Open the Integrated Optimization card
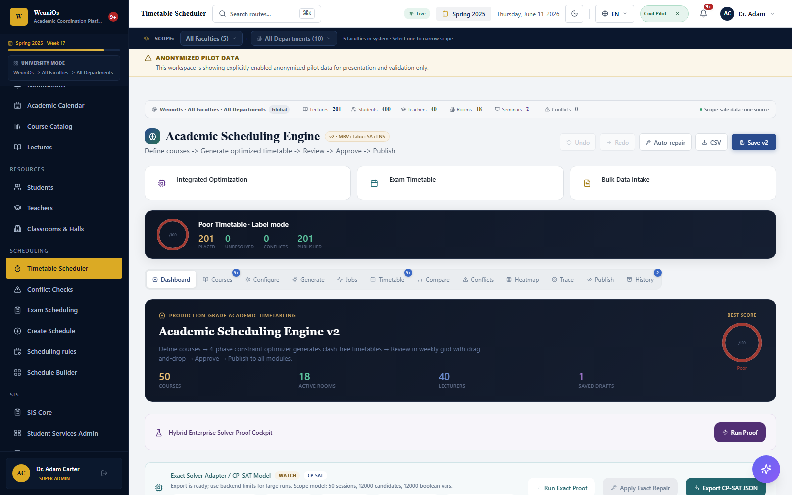Image resolution: width=792 pixels, height=495 pixels. point(247,183)
